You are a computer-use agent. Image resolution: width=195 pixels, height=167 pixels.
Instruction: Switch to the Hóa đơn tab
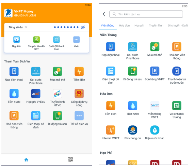point(124,26)
